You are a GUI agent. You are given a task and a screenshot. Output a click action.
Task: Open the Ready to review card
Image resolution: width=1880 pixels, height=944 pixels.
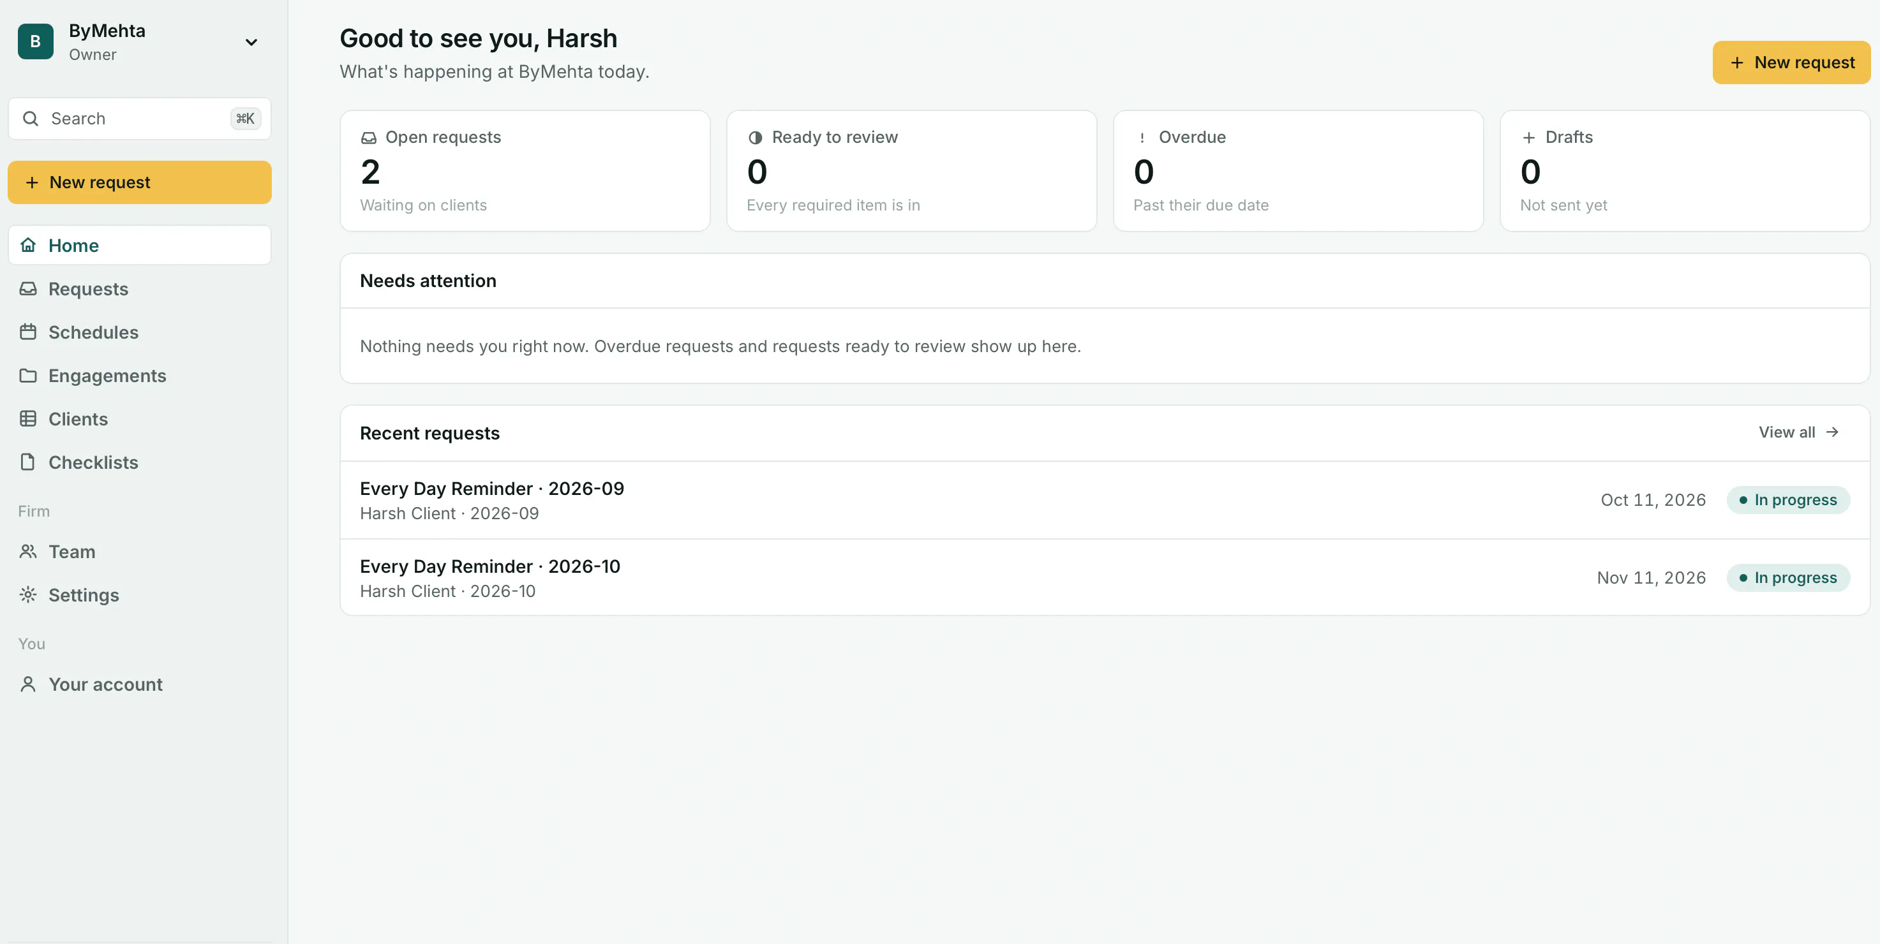pos(911,172)
